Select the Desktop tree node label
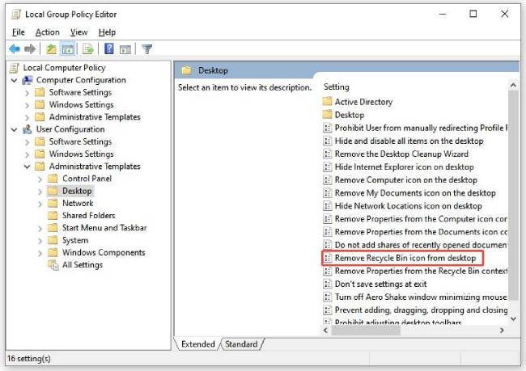The image size is (526, 371). [x=77, y=191]
